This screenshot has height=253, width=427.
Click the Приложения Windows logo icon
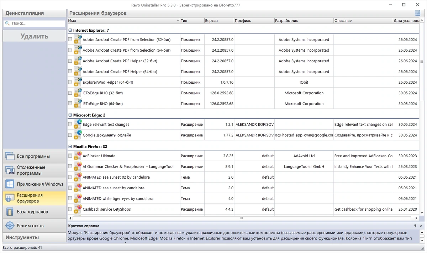[10, 184]
